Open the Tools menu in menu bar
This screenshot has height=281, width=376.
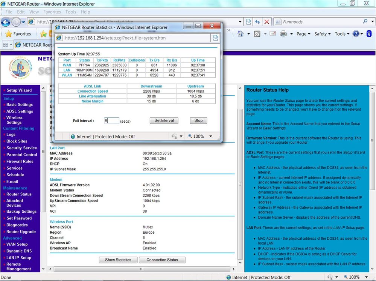[x=70, y=12]
